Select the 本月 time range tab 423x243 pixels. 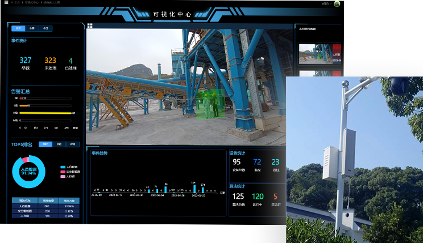18,28
